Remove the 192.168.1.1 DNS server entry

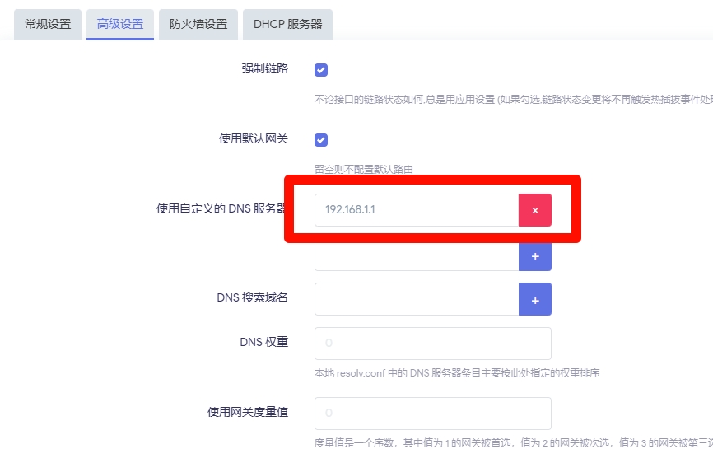(x=534, y=210)
